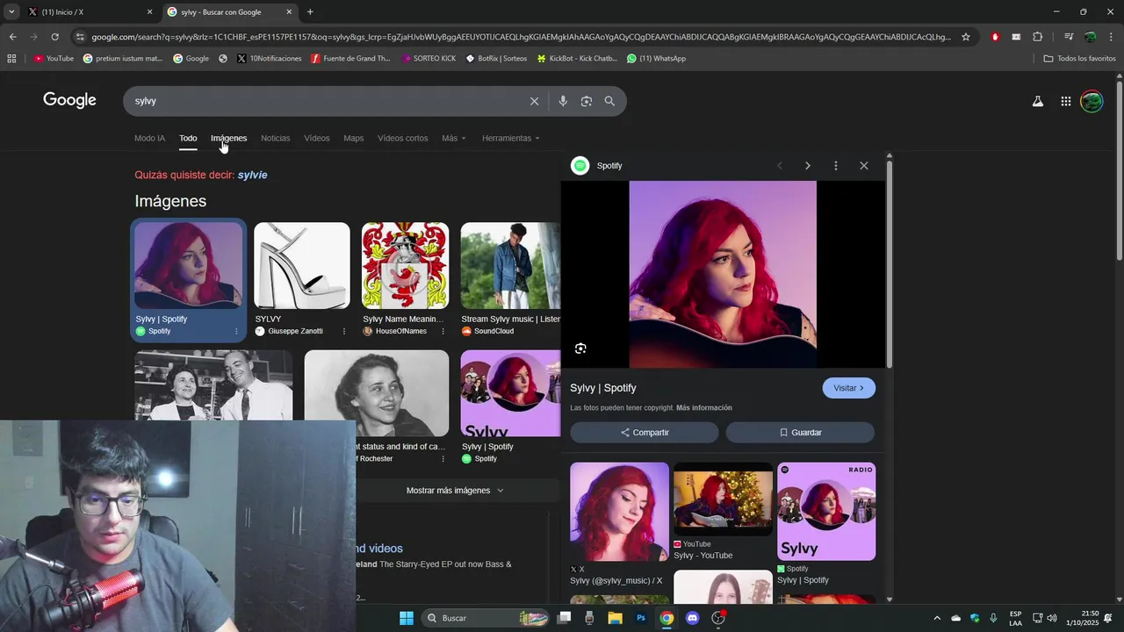Click the voice search microphone icon

point(563,101)
